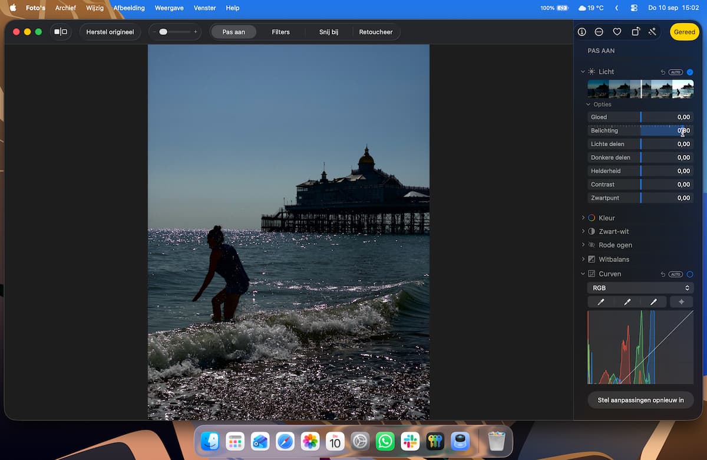
Task: Open the more options ellipsis icon
Action: click(x=599, y=32)
